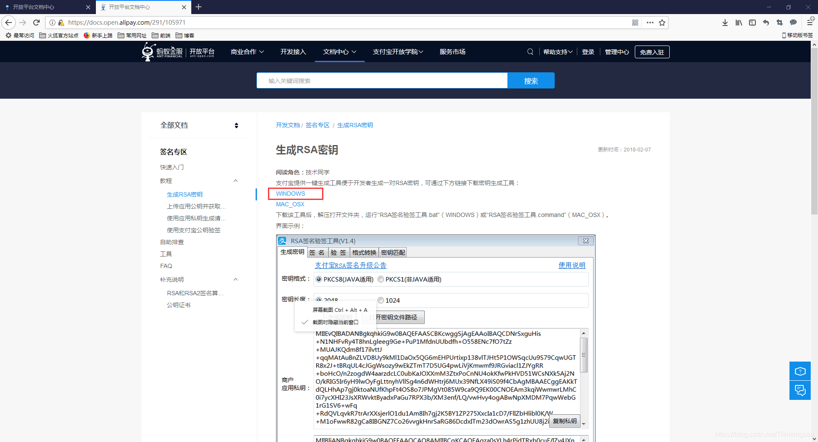Open RSA和RSA2签名算 sidebar item
818x442 pixels.
[195, 293]
